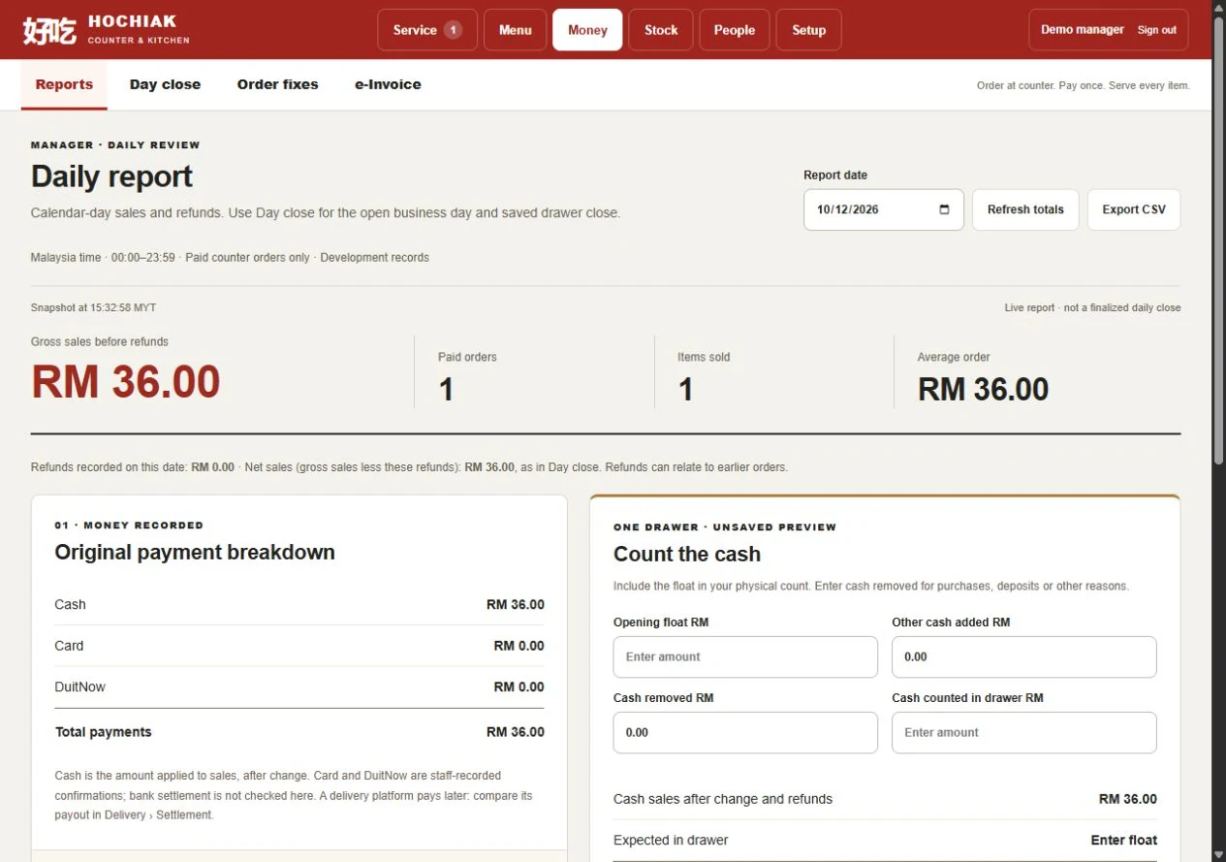Click the 'Snapshot at 15:32:58 MYT' text
The width and height of the screenshot is (1226, 862).
93,307
